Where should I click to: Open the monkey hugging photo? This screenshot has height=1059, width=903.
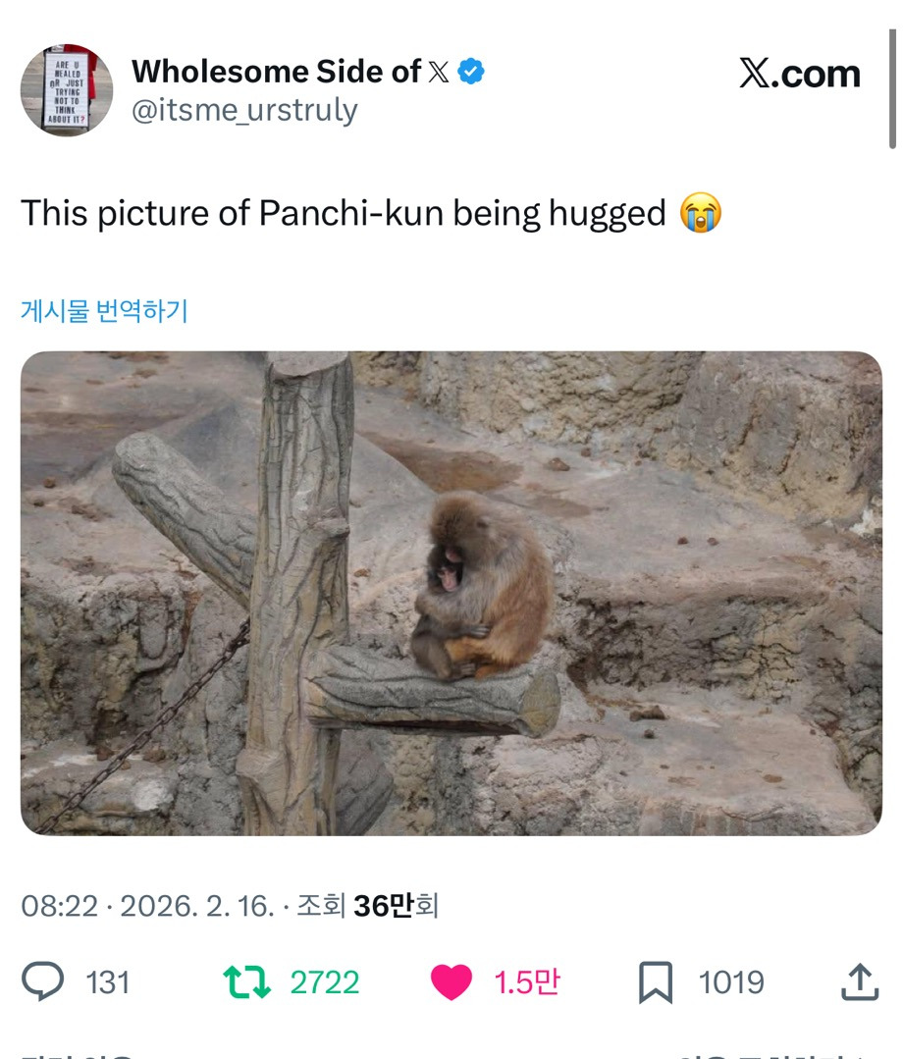(451, 593)
